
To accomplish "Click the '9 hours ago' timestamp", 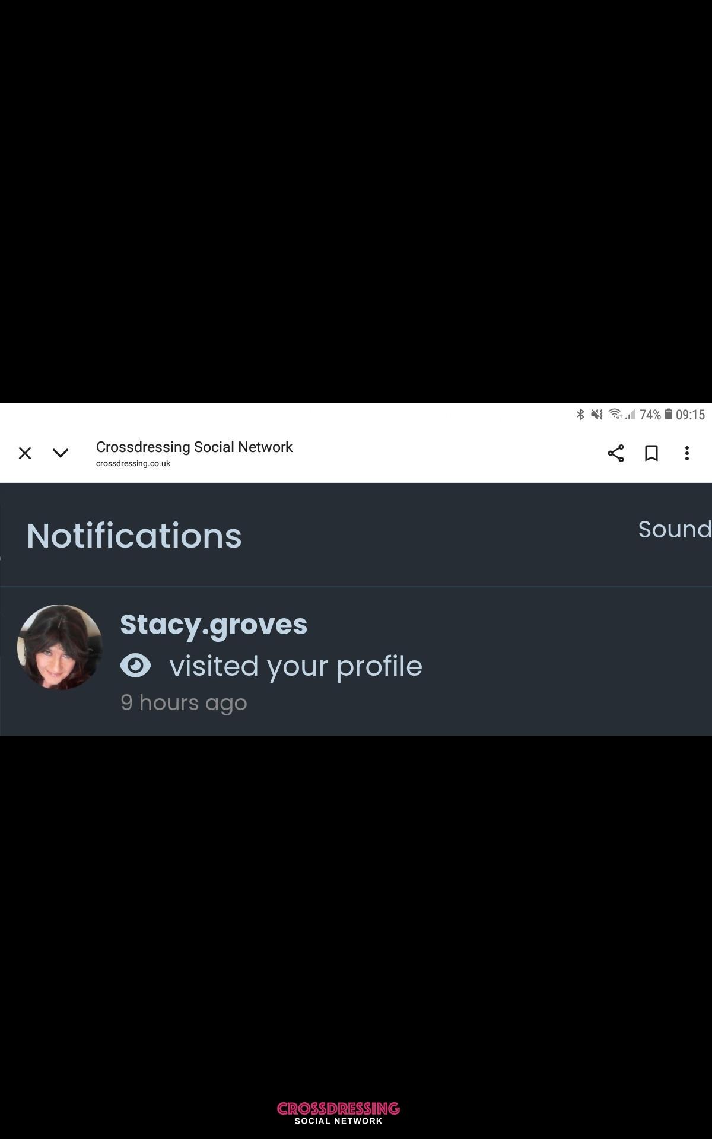I will click(184, 702).
